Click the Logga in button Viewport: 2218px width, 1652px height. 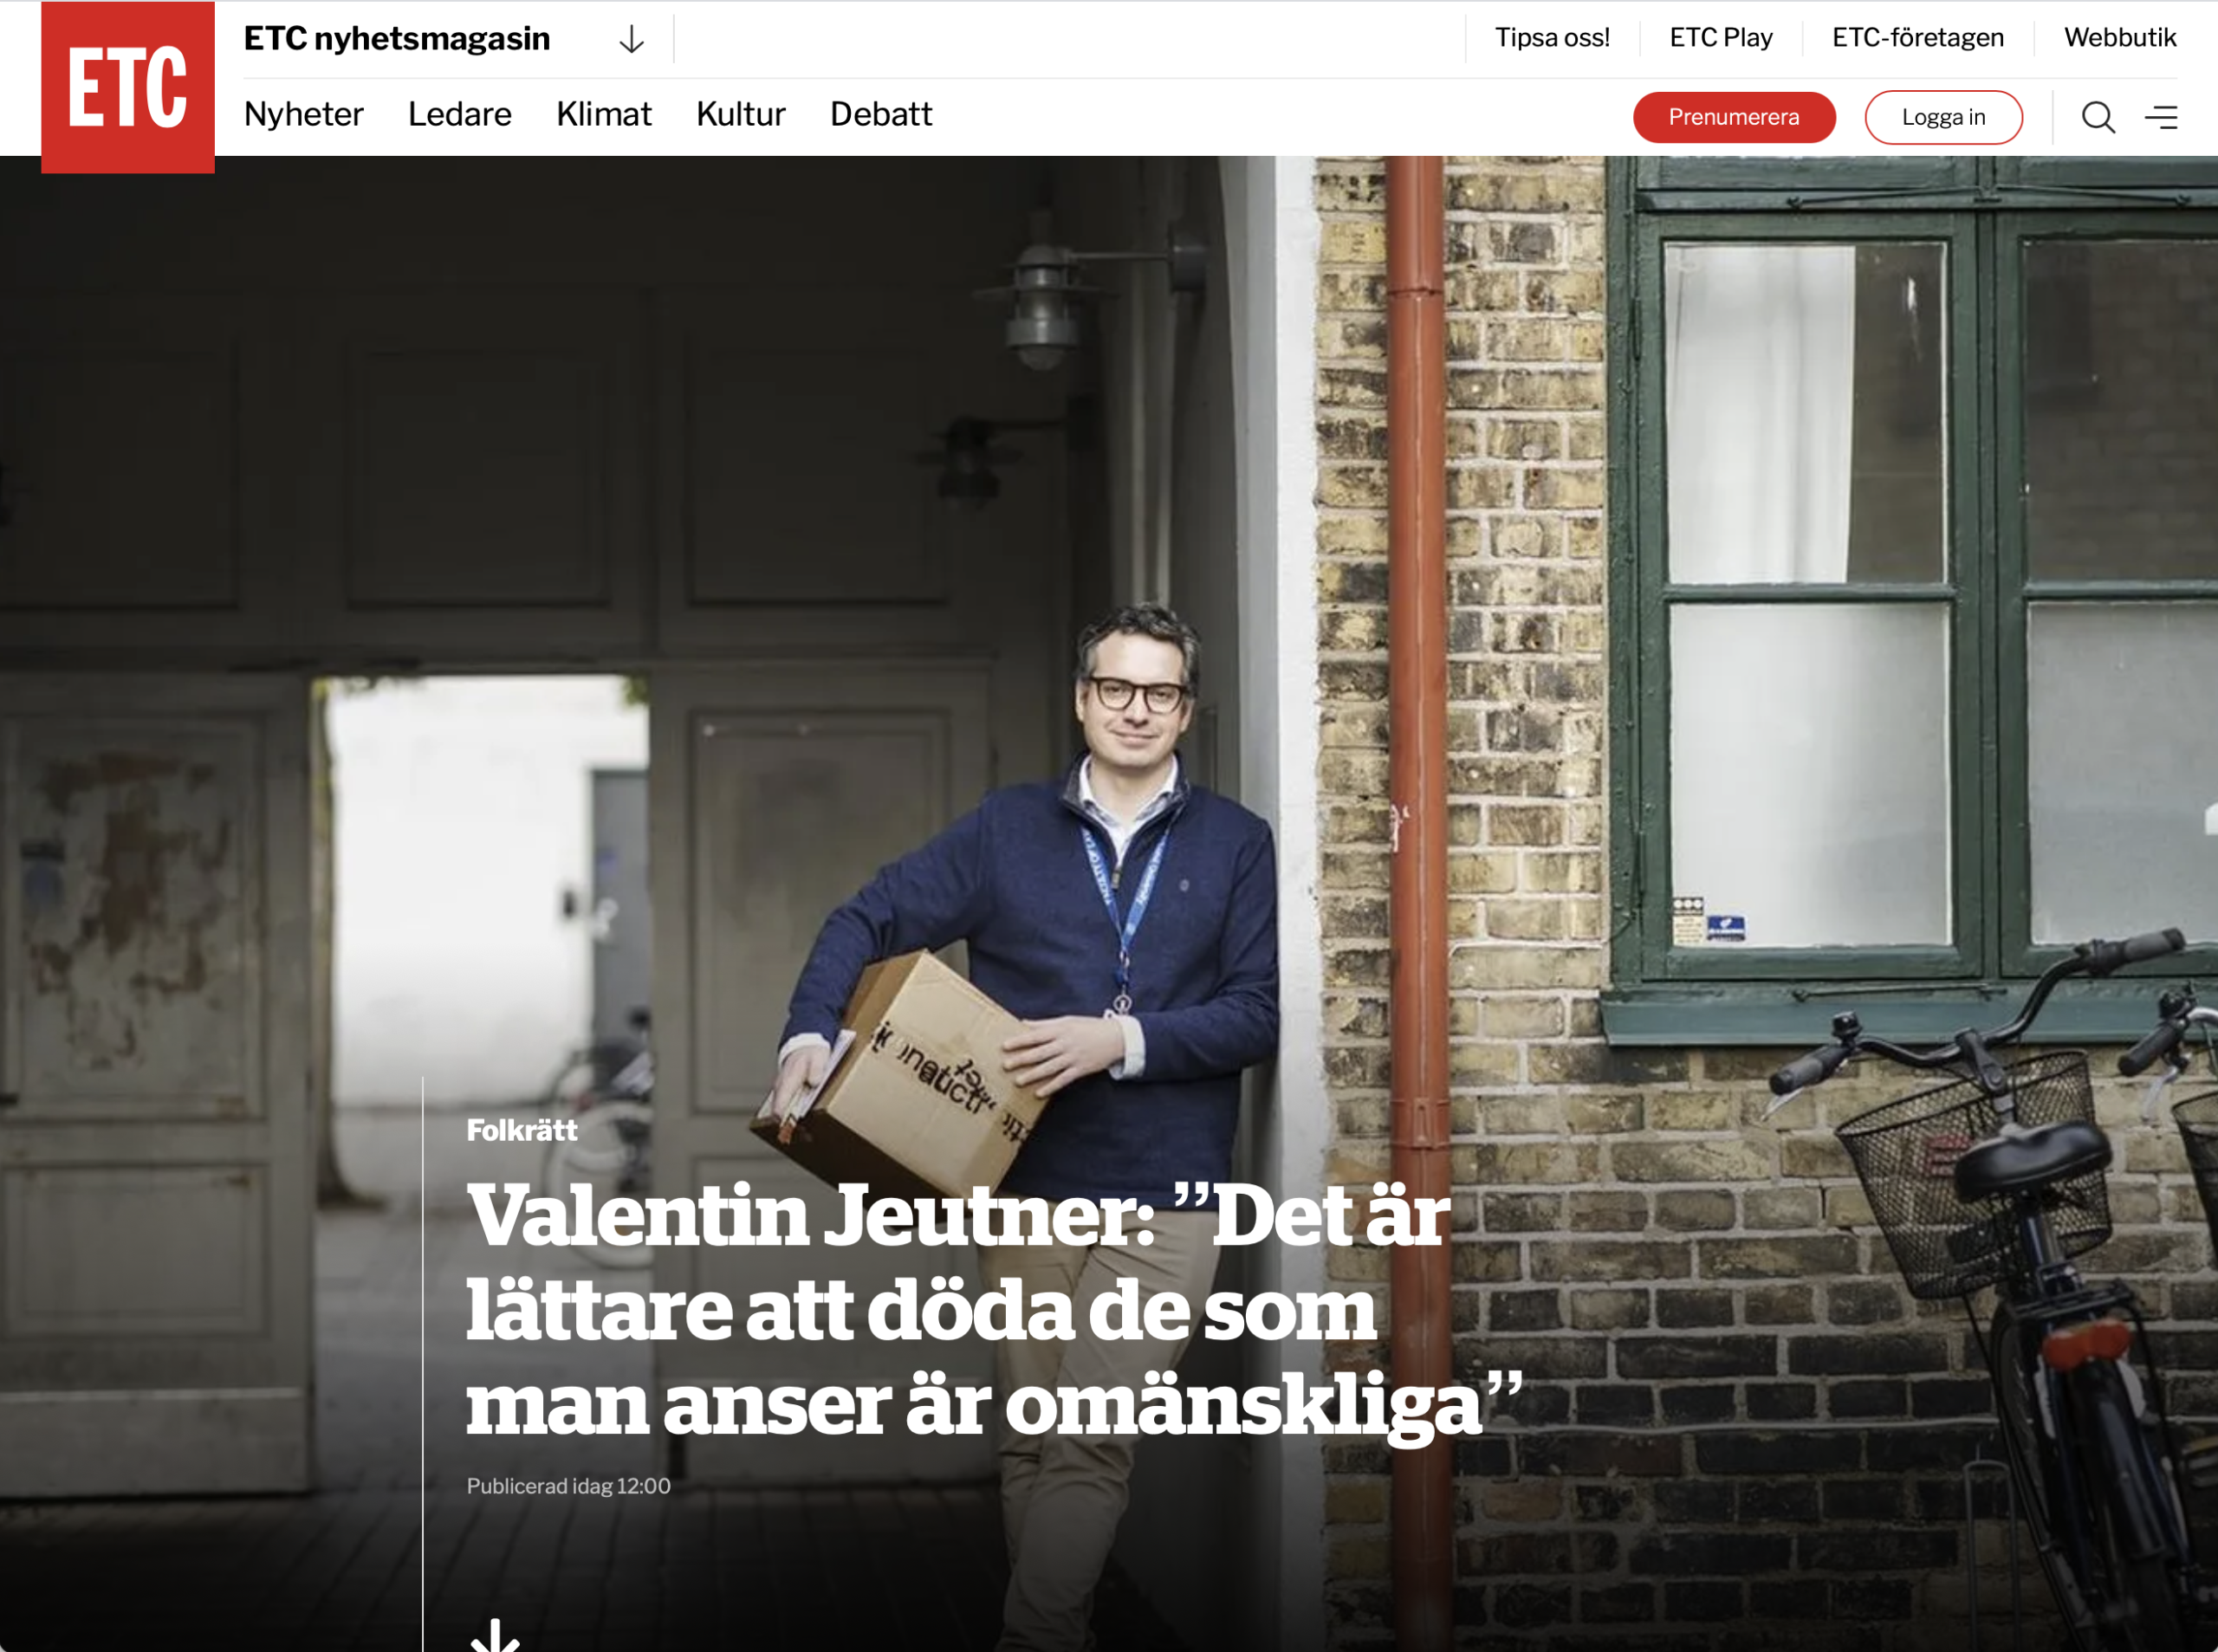pyautogui.click(x=1943, y=117)
